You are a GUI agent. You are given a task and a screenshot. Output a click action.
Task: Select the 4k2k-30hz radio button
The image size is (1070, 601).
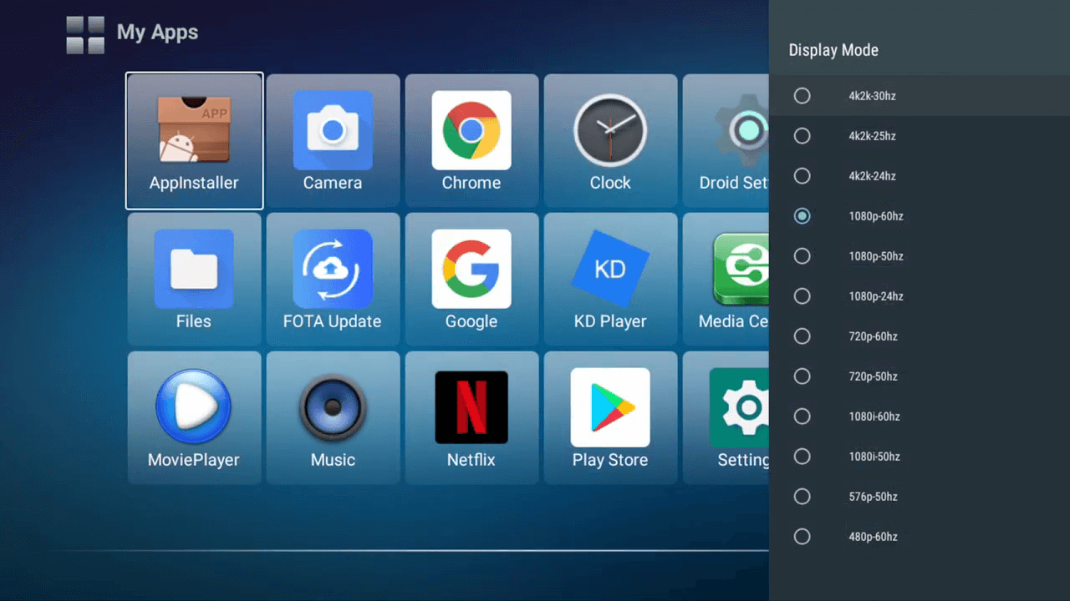802,96
